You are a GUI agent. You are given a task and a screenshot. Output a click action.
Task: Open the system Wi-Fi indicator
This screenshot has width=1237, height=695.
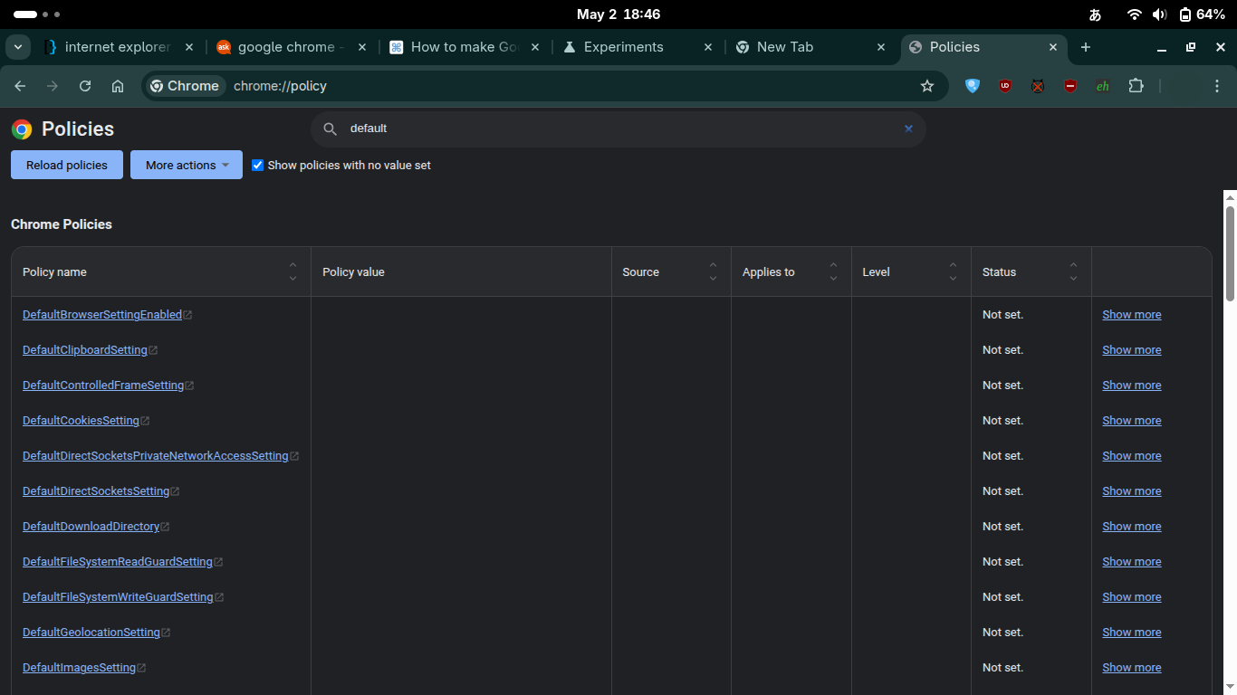point(1134,14)
